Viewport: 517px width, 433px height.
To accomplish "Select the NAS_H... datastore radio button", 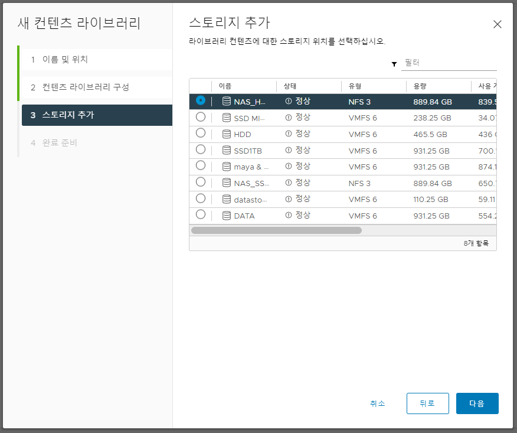I will [201, 100].
